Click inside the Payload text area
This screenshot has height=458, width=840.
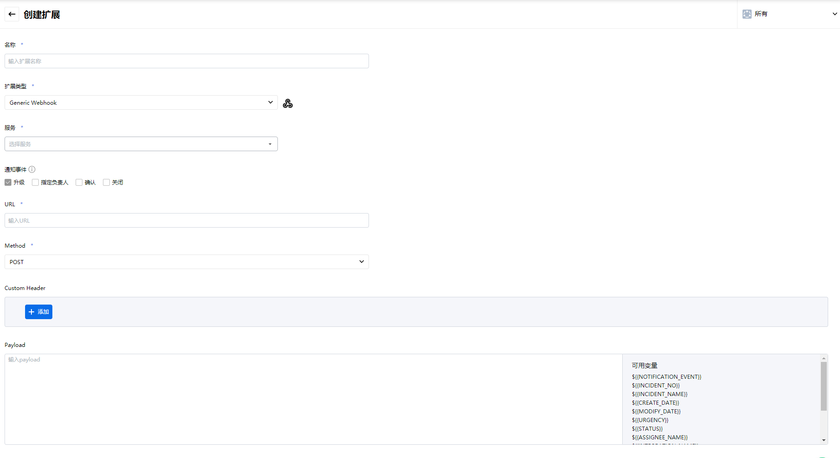pyautogui.click(x=313, y=399)
